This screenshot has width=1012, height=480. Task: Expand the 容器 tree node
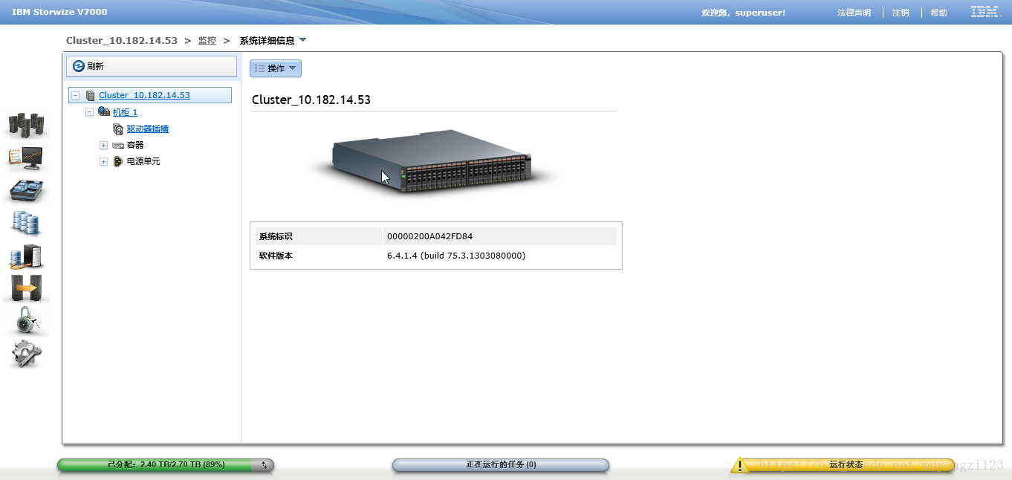104,145
